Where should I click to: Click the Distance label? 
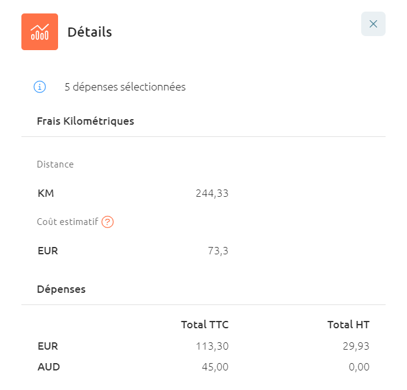[55, 164]
